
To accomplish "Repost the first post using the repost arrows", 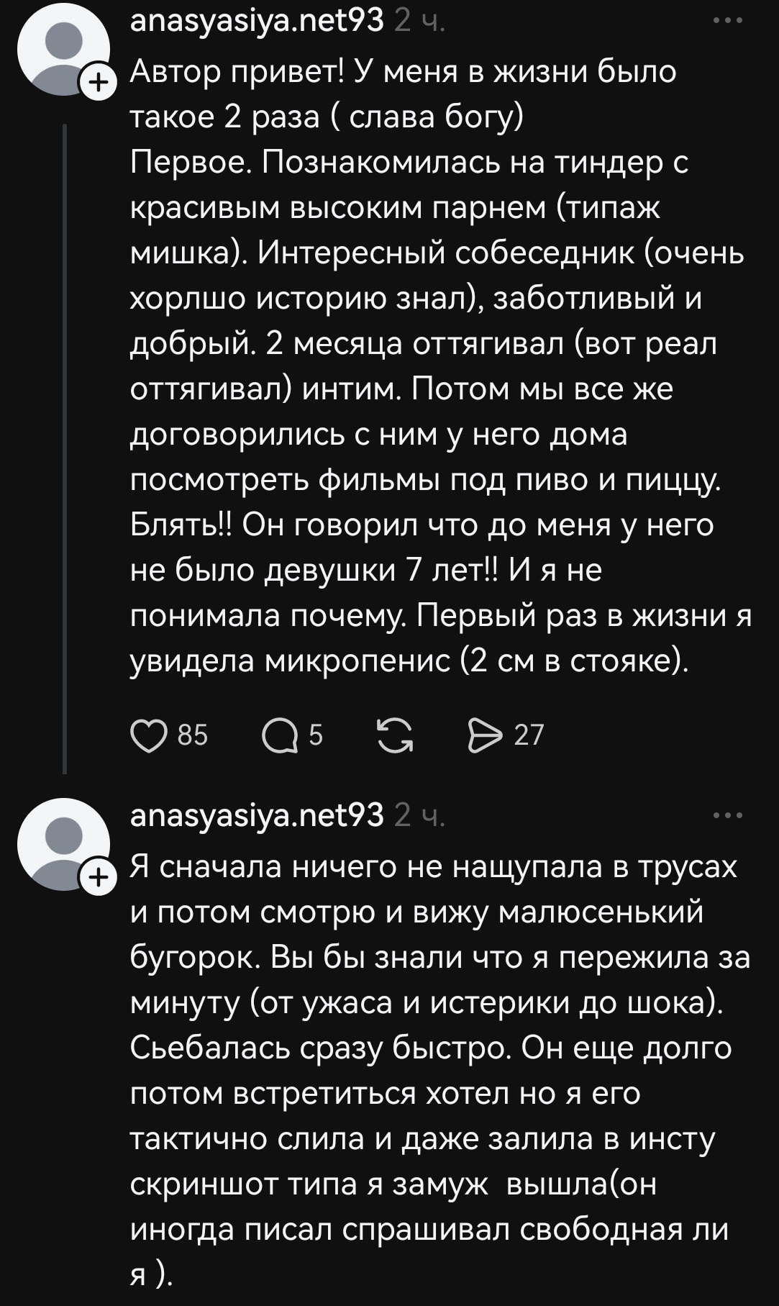I will (x=395, y=735).
